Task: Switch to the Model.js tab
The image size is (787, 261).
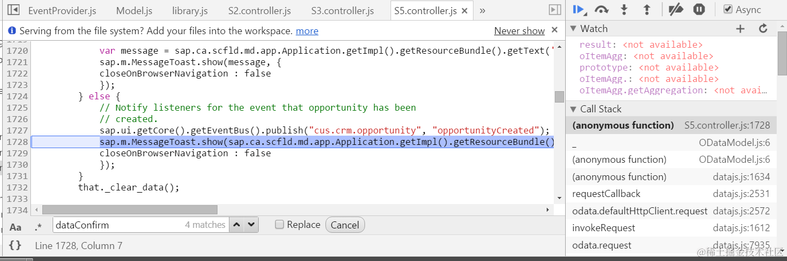Action: tap(134, 11)
